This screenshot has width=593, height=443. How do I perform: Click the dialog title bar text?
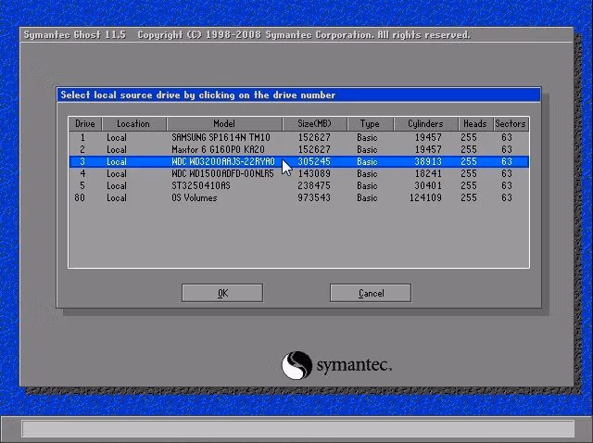197,95
